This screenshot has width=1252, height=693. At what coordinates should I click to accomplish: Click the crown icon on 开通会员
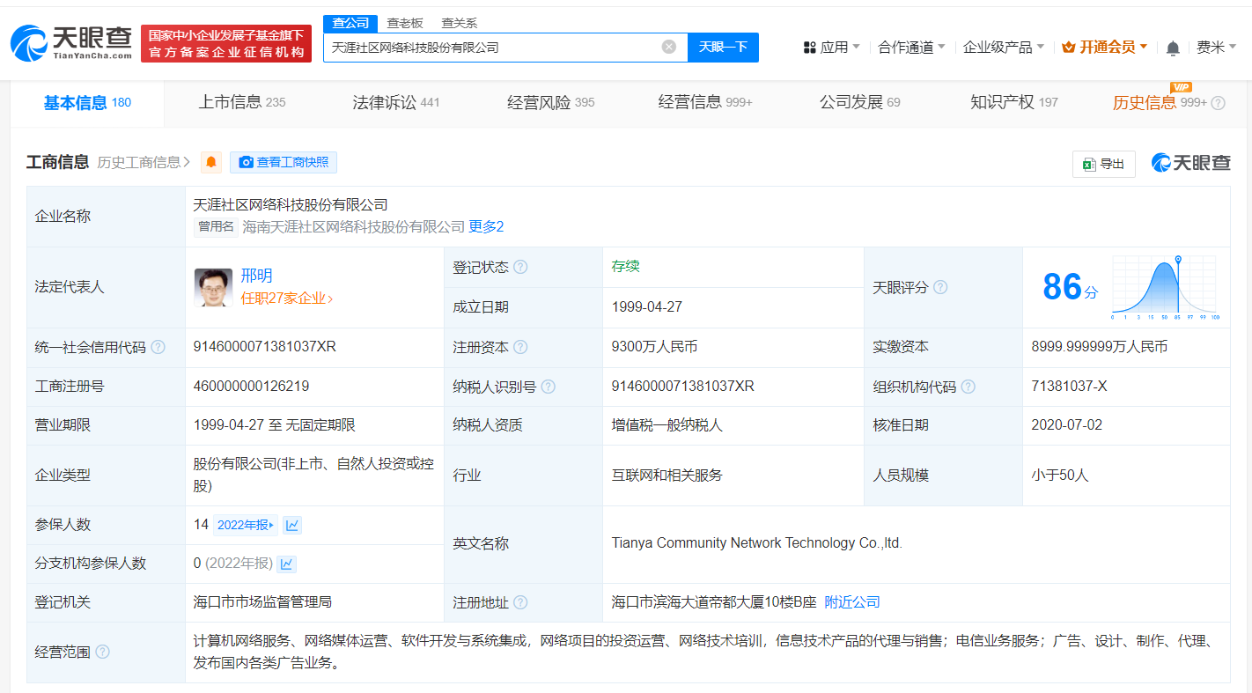click(1068, 47)
